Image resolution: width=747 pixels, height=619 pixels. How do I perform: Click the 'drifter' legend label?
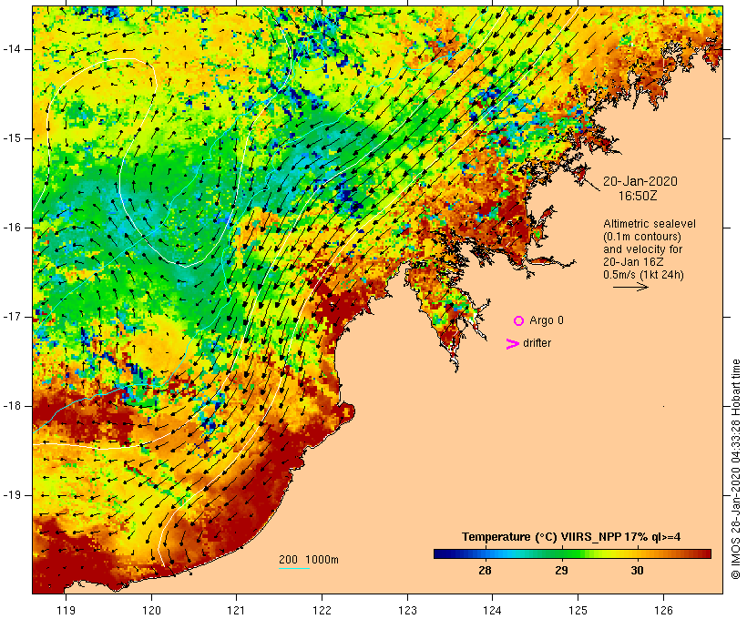(537, 343)
